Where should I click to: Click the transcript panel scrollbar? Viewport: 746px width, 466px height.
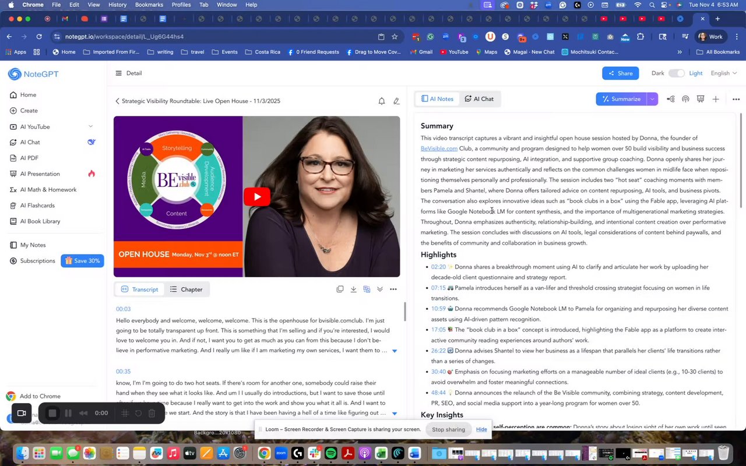[404, 312]
